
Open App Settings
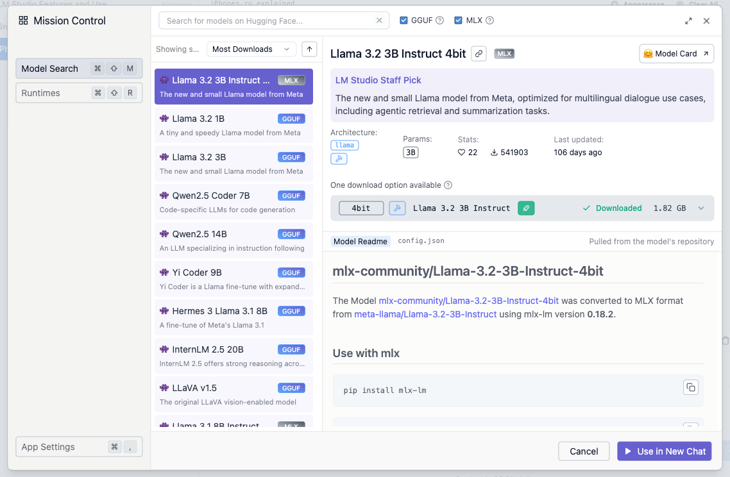tap(79, 447)
